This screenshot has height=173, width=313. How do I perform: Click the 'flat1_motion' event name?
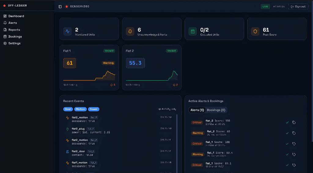80,163
